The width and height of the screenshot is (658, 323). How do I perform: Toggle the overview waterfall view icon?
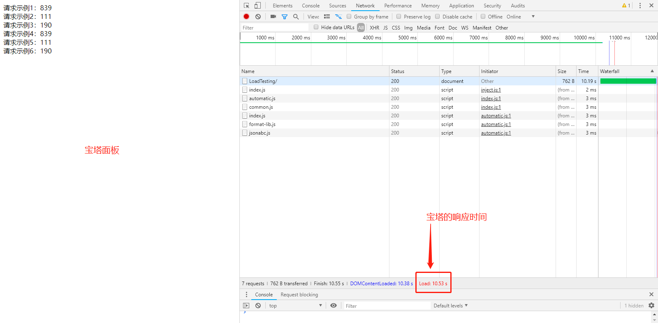click(x=338, y=17)
